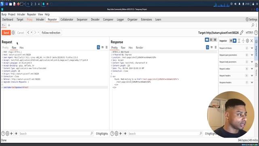
Task: Toggle the HTTP/1 protocol selector
Action: click(249, 33)
